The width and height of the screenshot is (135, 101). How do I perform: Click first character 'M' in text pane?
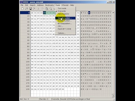point(81,13)
